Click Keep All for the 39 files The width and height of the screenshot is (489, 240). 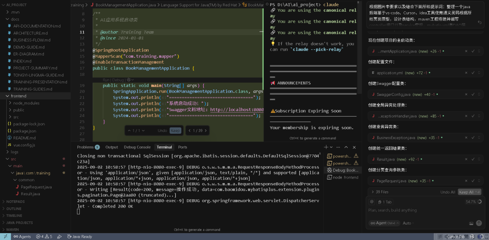[x=470, y=192]
